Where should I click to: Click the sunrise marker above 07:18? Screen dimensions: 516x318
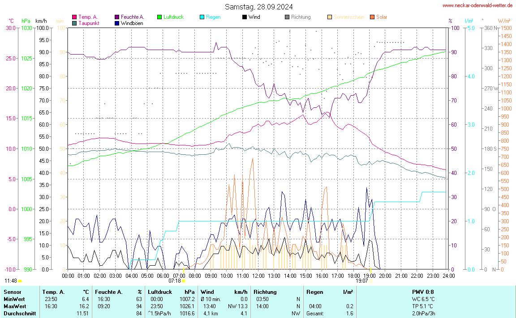pos(184,271)
